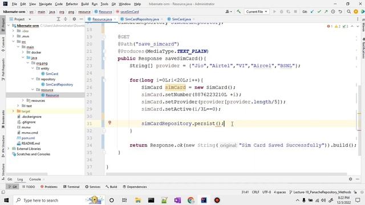Click the Git rollback icon
The image size is (365, 205).
[340, 11]
